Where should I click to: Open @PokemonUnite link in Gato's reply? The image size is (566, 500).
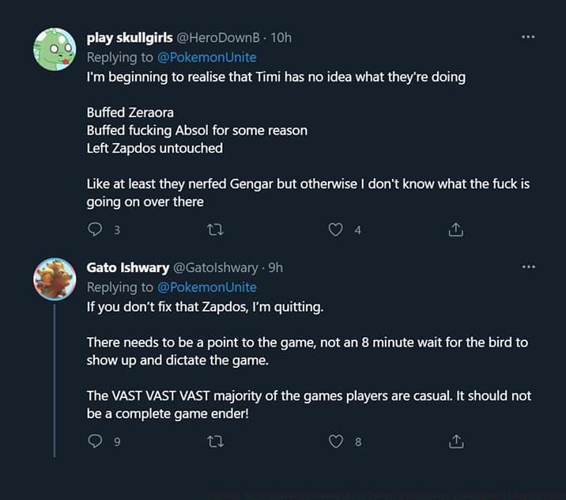[207, 287]
